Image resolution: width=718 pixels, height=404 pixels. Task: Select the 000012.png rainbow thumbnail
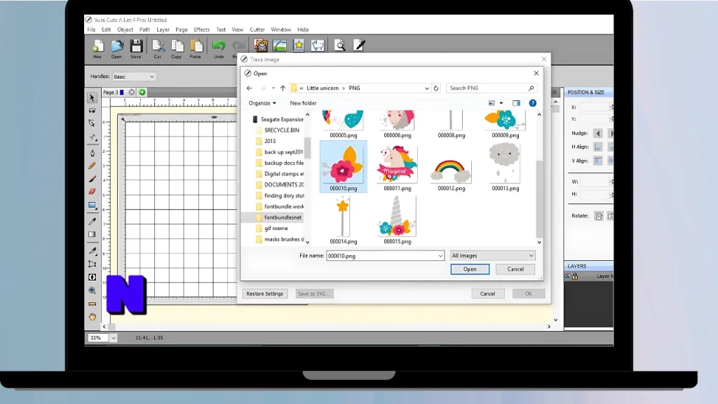click(x=451, y=170)
